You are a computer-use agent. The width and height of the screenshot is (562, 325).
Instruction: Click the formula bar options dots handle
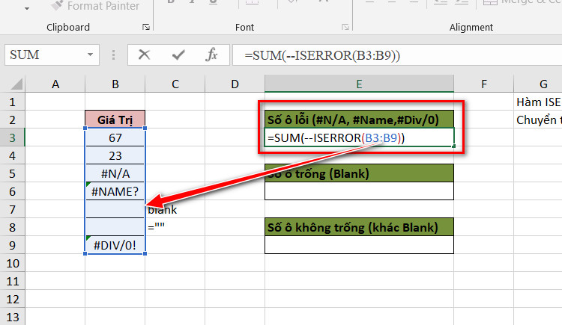(113, 55)
